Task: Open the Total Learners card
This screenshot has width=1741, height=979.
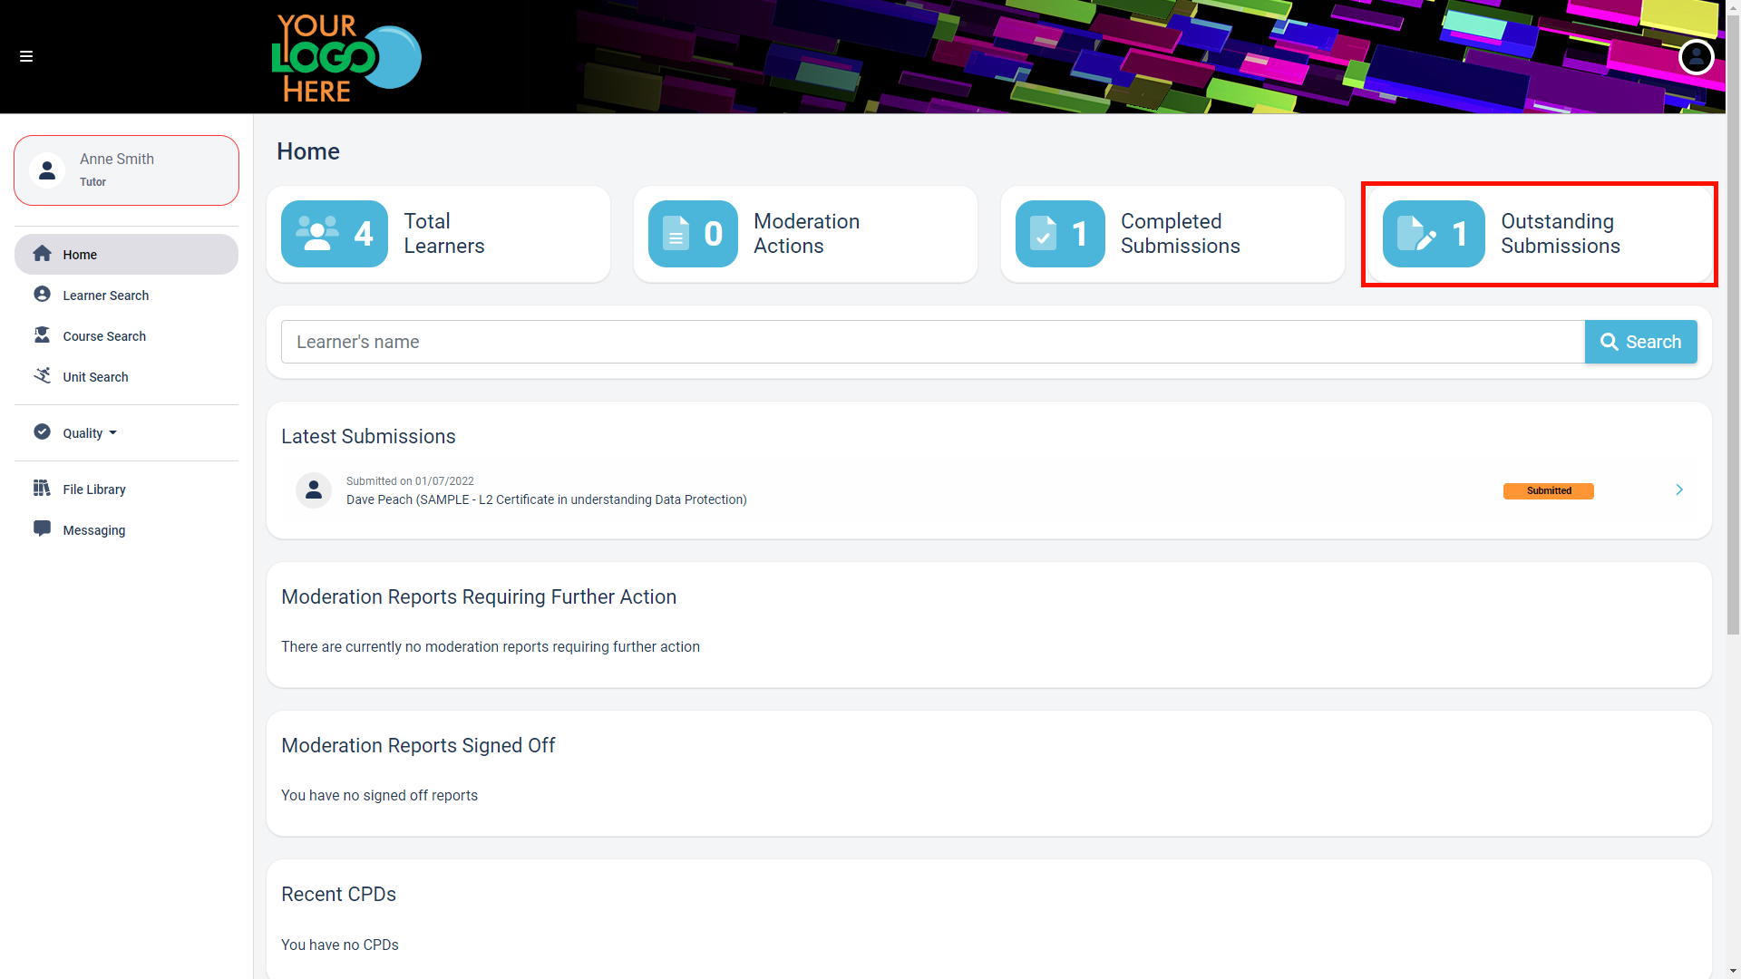Action: (438, 234)
